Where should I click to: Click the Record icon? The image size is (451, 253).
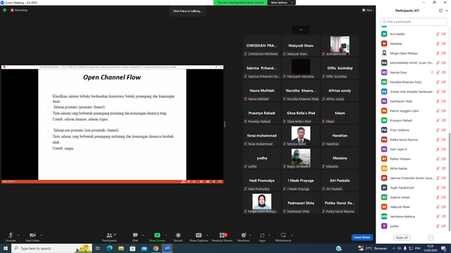(178, 235)
